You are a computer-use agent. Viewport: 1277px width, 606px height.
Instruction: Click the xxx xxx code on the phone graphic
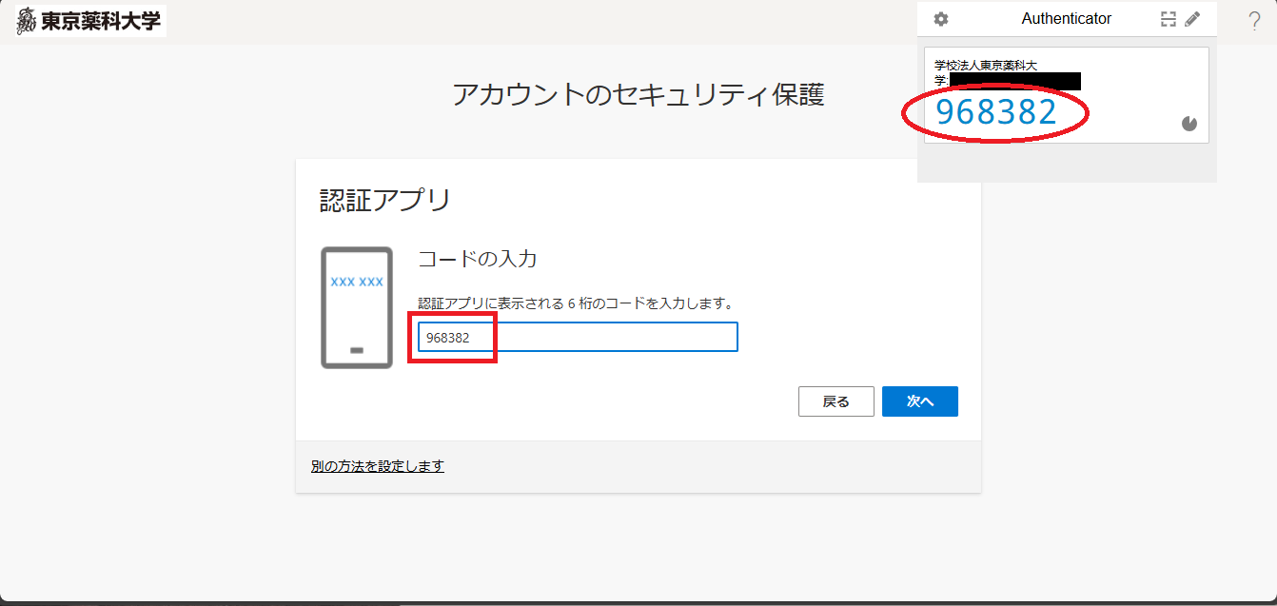point(358,283)
